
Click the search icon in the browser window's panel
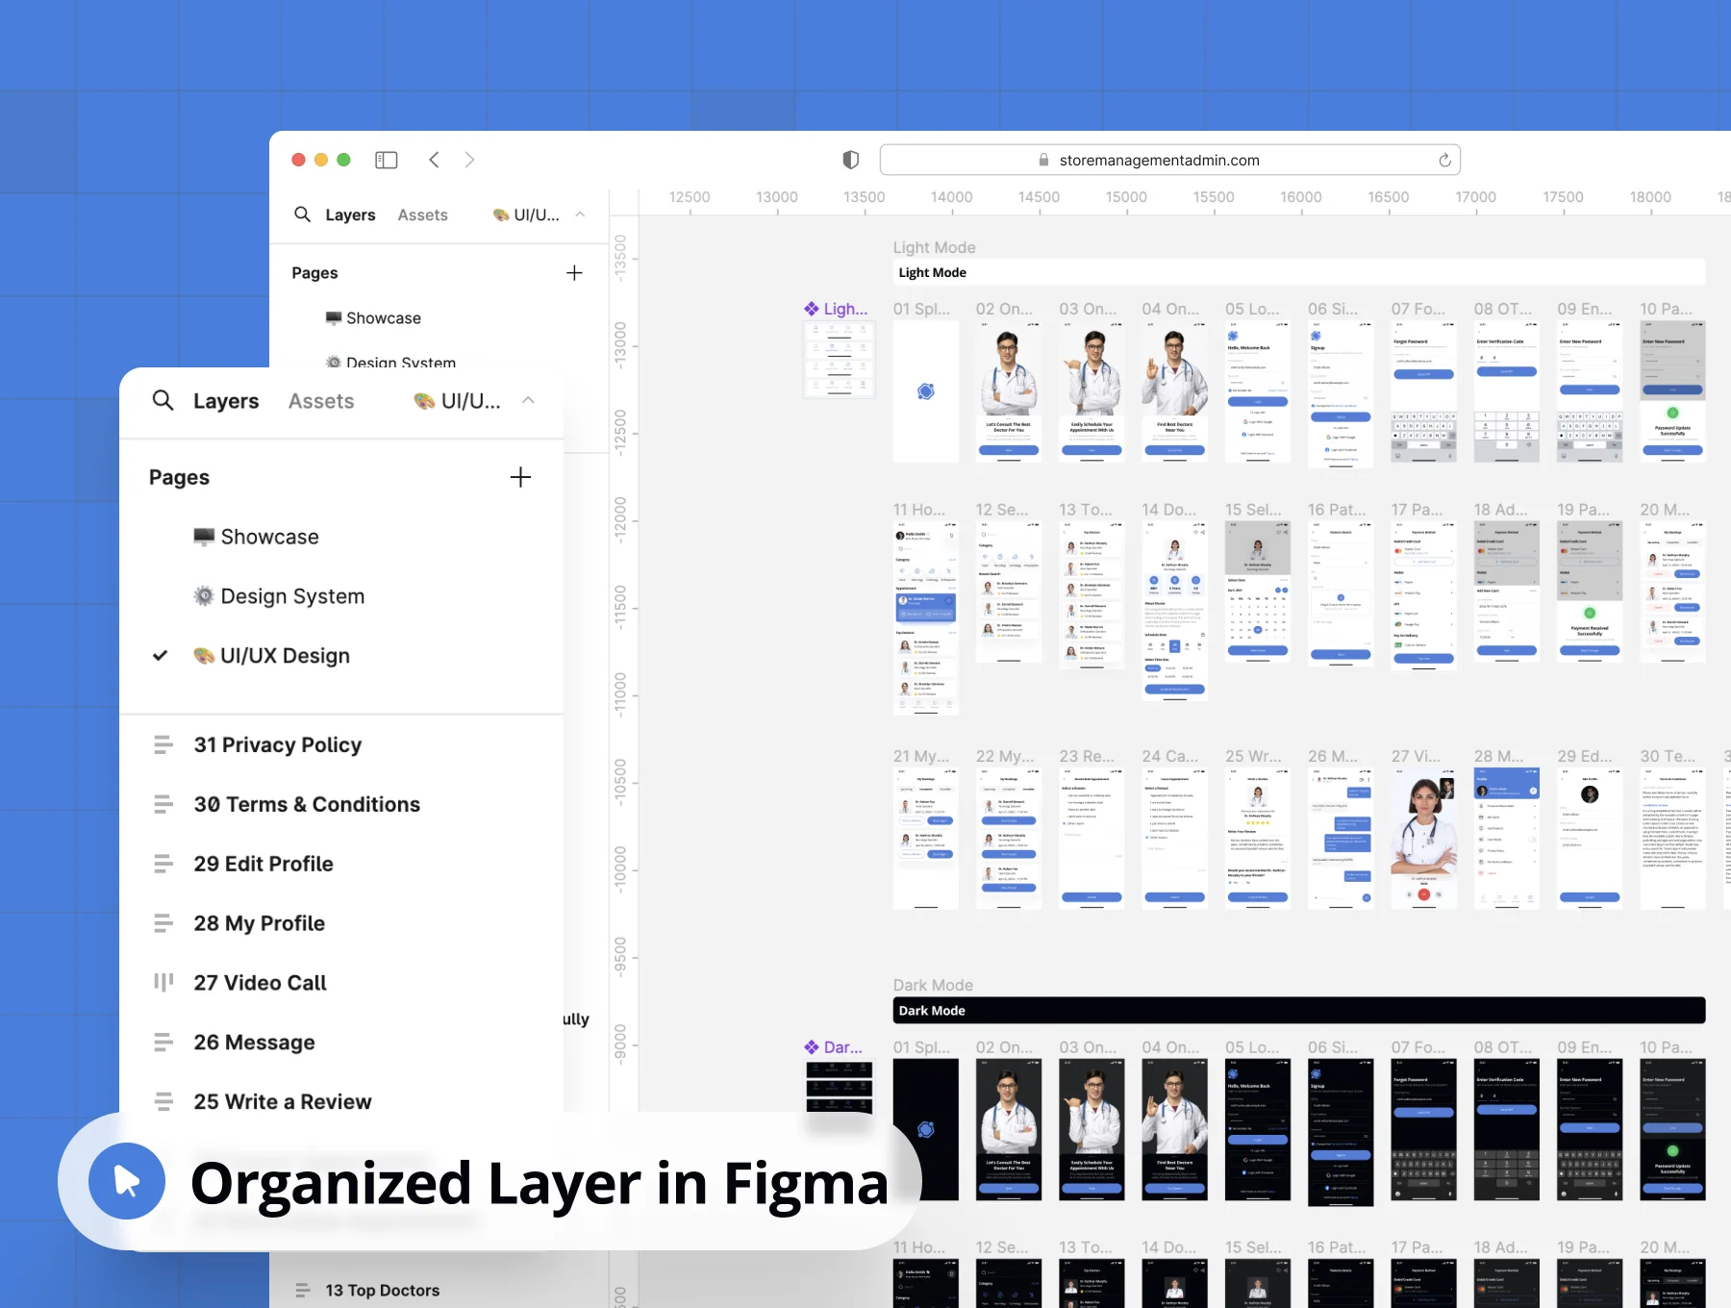pyautogui.click(x=302, y=214)
